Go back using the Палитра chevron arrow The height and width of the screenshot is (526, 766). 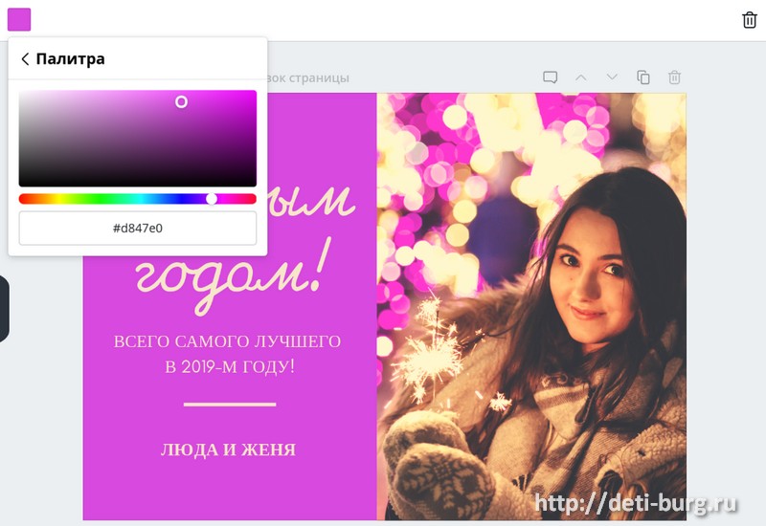pos(25,59)
